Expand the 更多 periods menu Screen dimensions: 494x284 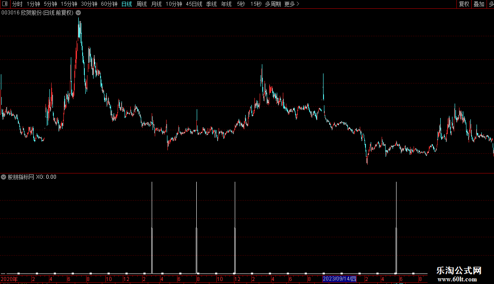[x=292, y=4]
